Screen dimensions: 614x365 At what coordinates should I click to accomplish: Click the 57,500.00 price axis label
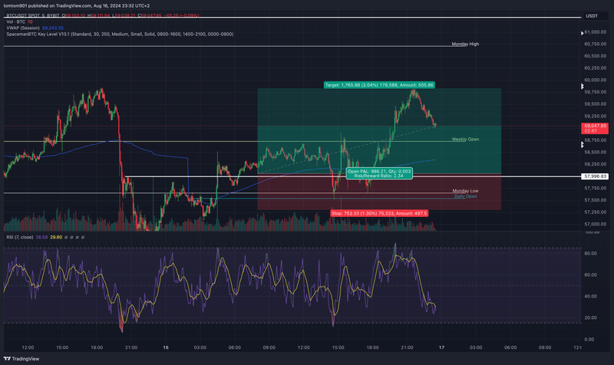(596, 200)
